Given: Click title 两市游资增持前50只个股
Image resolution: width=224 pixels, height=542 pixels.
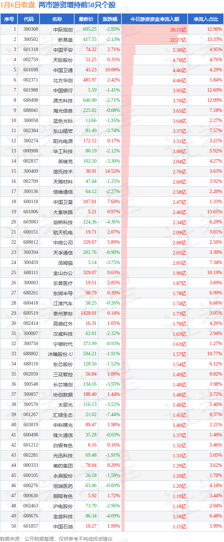Looking at the screenshot, I should [77, 5].
